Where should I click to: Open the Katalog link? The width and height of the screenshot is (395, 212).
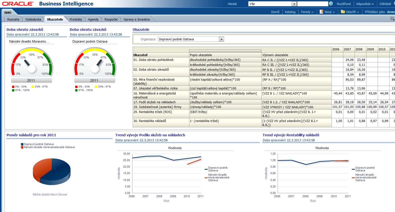(x=290, y=12)
